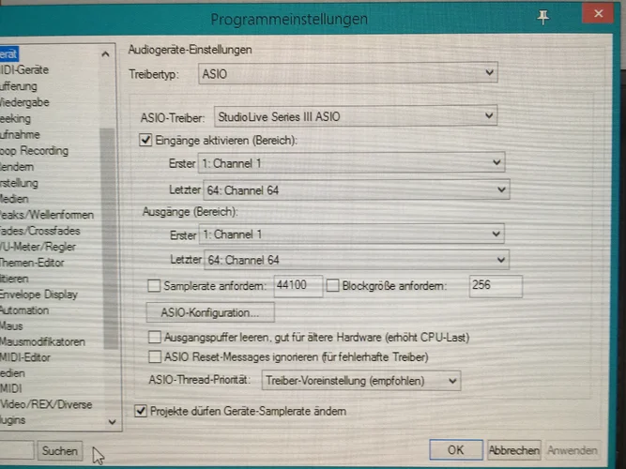
Task: Open ASIO-Thread-Priorität dropdown
Action: coord(361,381)
